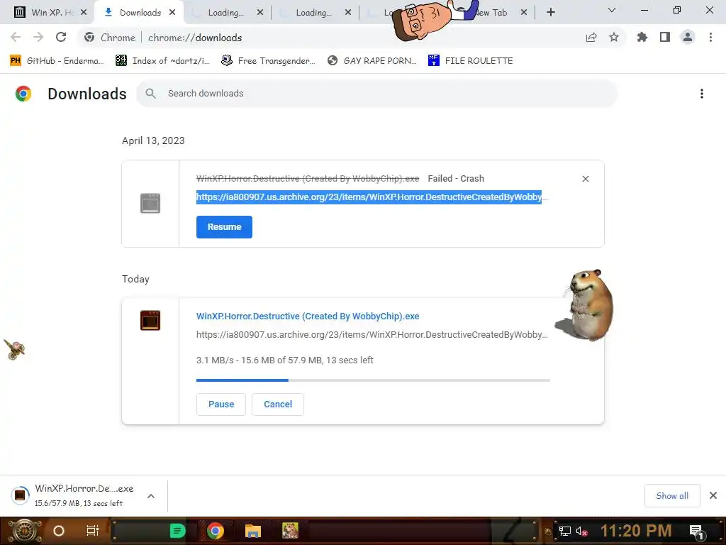Toggle the Chrome side panel icon
Image resolution: width=726 pixels, height=545 pixels.
pyautogui.click(x=665, y=37)
